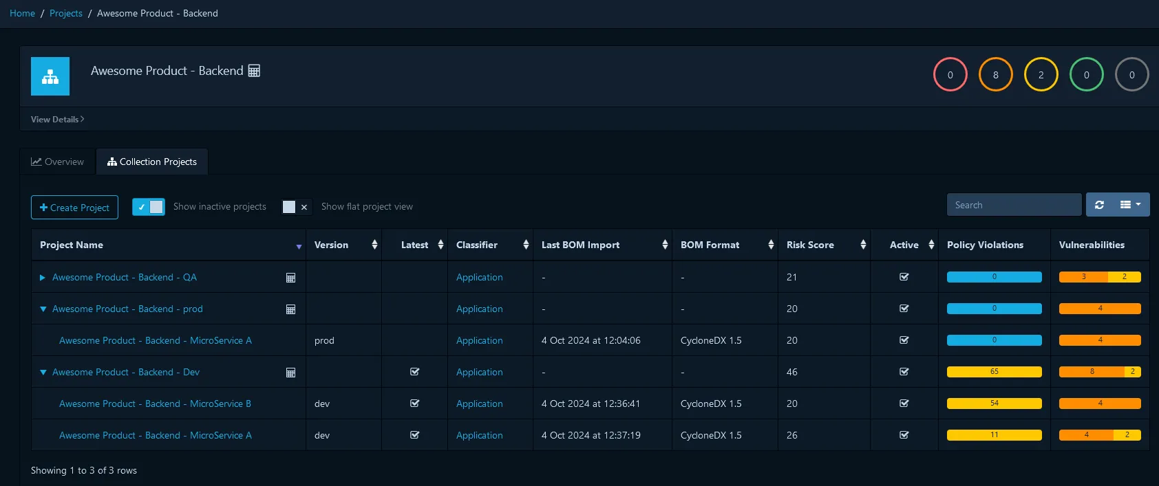Collapse the Awesome Product - Backend - prod row
1159x486 pixels.
43,309
